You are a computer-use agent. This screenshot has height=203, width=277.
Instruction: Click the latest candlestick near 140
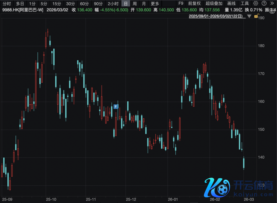coord(244,163)
